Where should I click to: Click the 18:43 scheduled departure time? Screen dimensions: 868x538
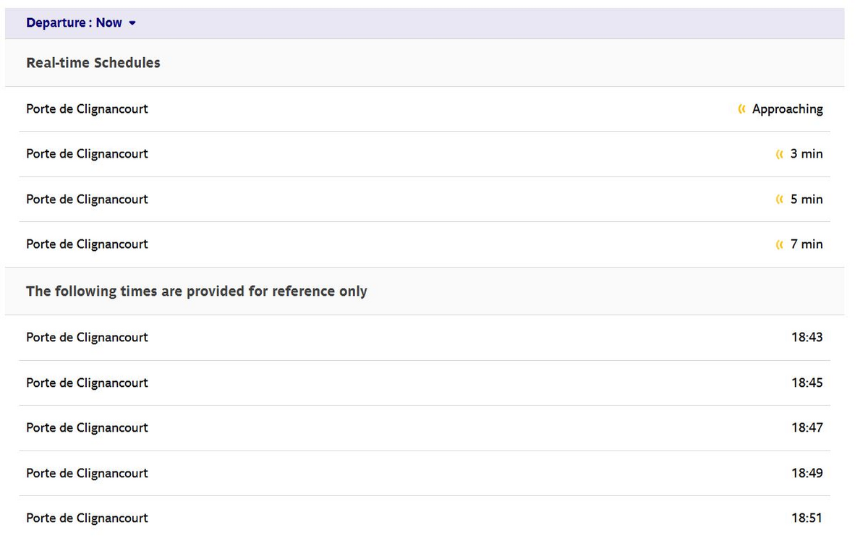tap(807, 338)
